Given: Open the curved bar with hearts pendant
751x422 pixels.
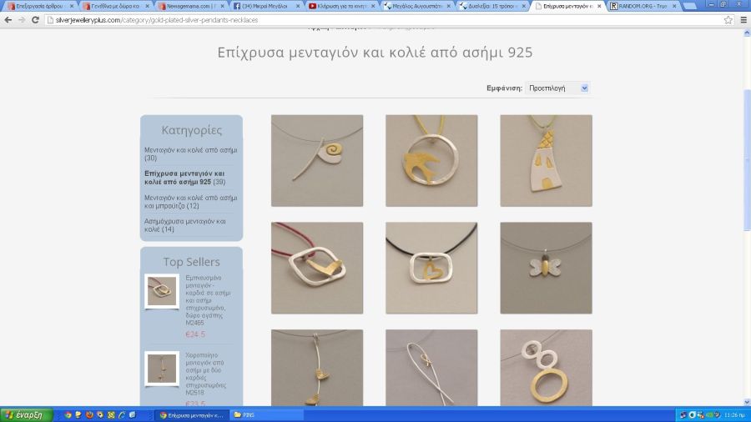Looking at the screenshot, I should click(317, 368).
